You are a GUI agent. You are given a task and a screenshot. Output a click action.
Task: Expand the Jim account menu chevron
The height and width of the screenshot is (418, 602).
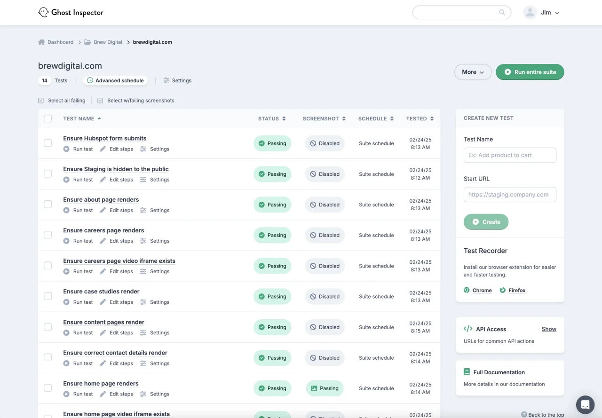(557, 13)
